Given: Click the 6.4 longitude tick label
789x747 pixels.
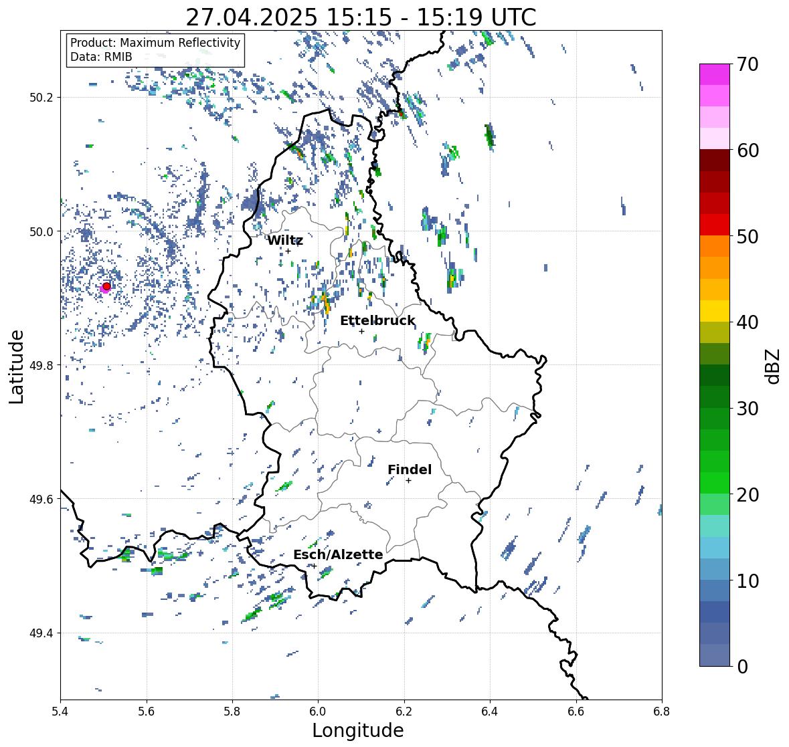Looking at the screenshot, I should (x=490, y=712).
